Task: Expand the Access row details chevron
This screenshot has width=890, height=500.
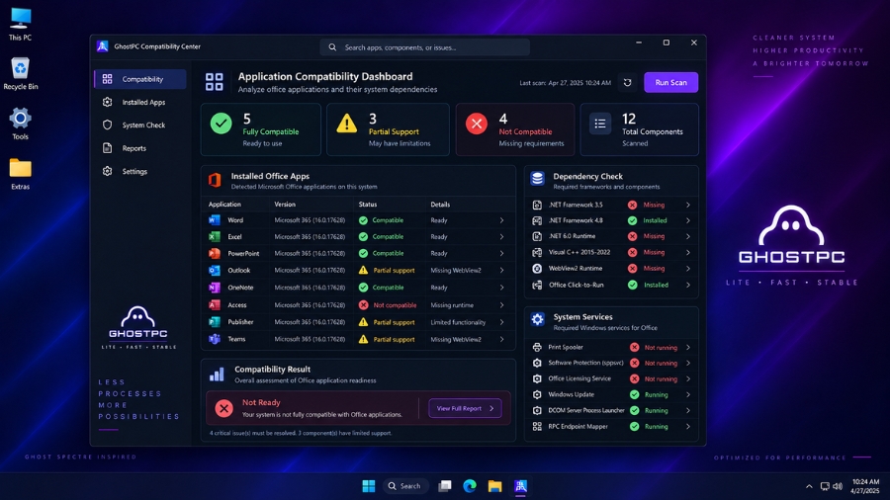Action: pyautogui.click(x=501, y=305)
